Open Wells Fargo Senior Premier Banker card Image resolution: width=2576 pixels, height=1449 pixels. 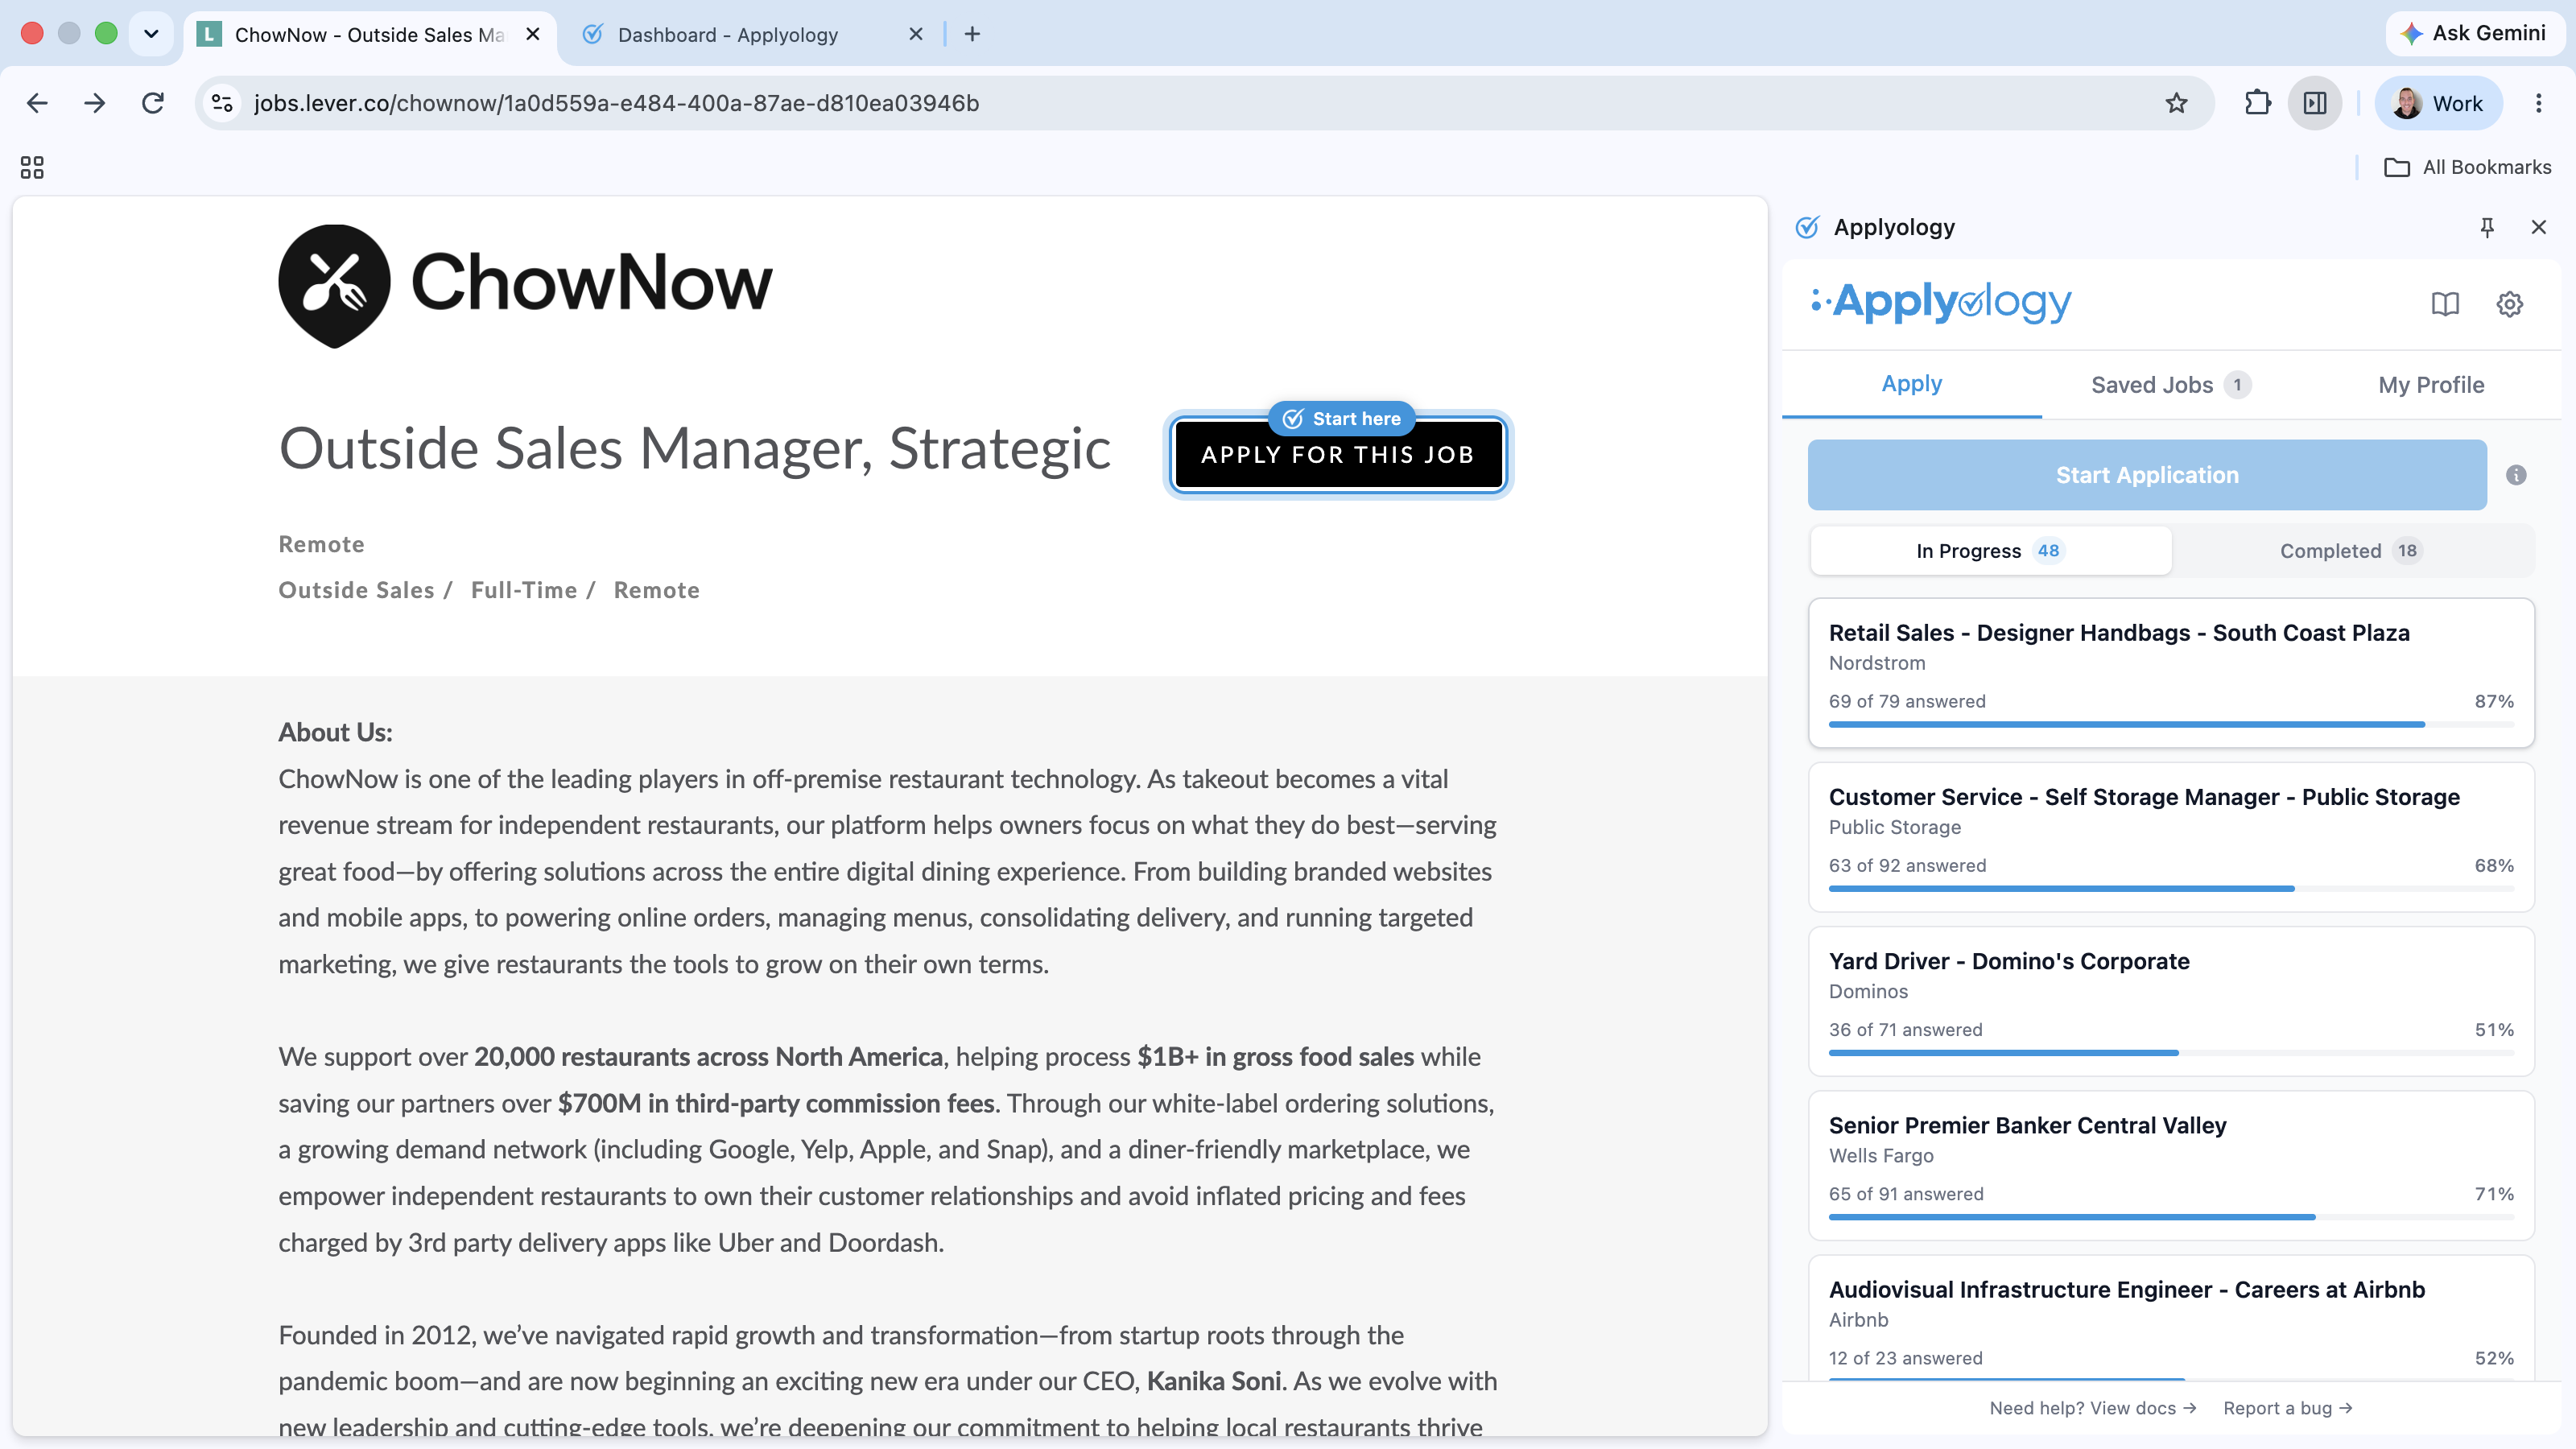[x=2171, y=1165]
